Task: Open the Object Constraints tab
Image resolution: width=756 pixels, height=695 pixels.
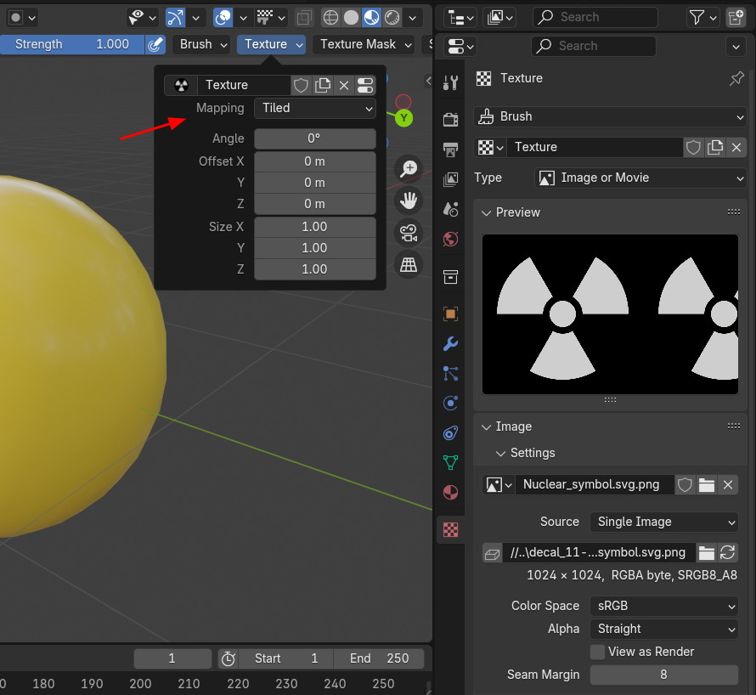Action: (450, 433)
